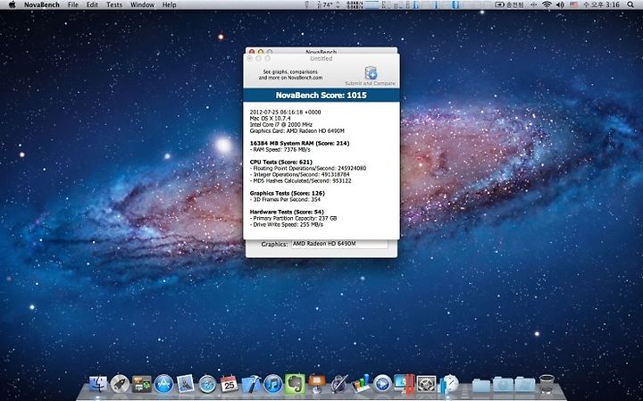Image resolution: width=643 pixels, height=401 pixels.
Task: Click Hardware Tests (Score: 54) heading
Action: [287, 212]
